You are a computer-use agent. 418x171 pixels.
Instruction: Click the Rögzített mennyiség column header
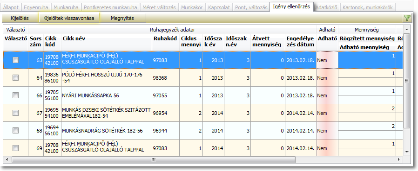pyautogui.click(x=367, y=39)
